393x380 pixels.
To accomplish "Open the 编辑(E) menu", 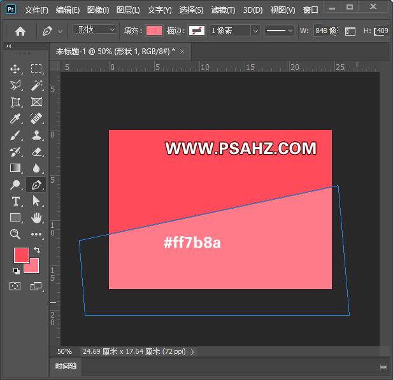I will click(68, 10).
